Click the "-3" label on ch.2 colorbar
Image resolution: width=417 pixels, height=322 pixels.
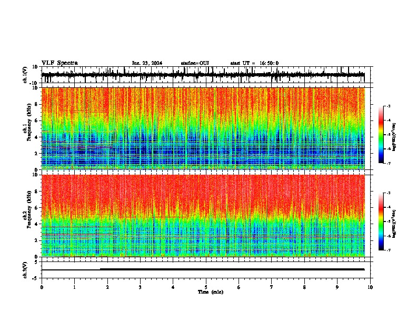tap(388, 193)
